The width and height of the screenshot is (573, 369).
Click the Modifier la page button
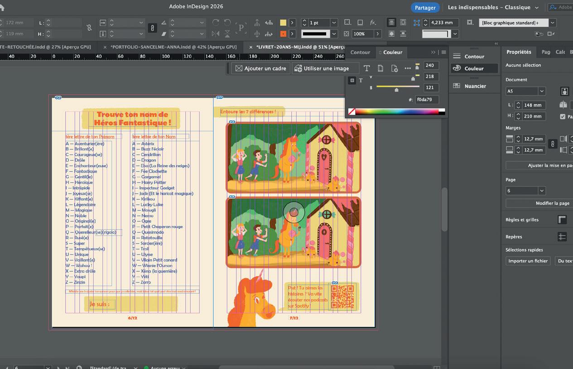pos(552,203)
